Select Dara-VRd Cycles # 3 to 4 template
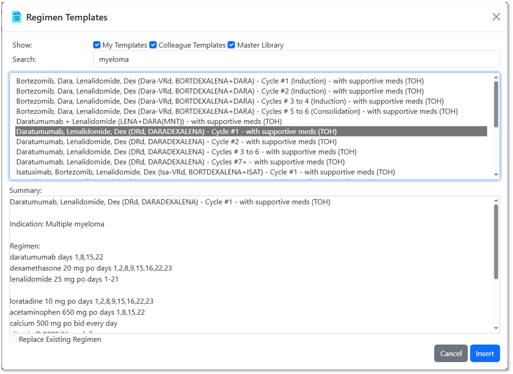The height and width of the screenshot is (374, 513). point(251,101)
